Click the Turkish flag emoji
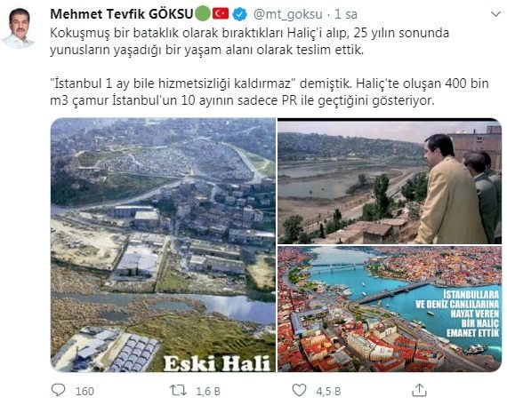 point(221,14)
